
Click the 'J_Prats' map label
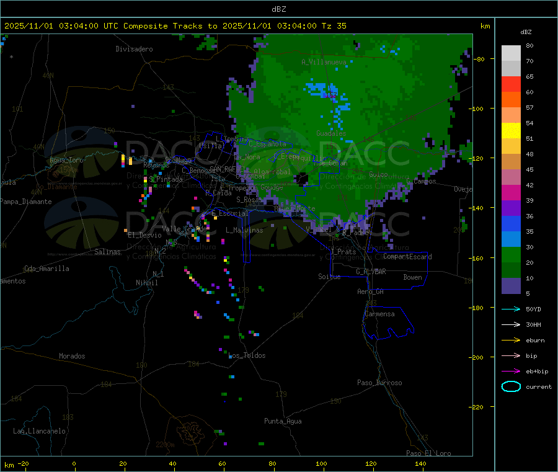[x=343, y=252]
